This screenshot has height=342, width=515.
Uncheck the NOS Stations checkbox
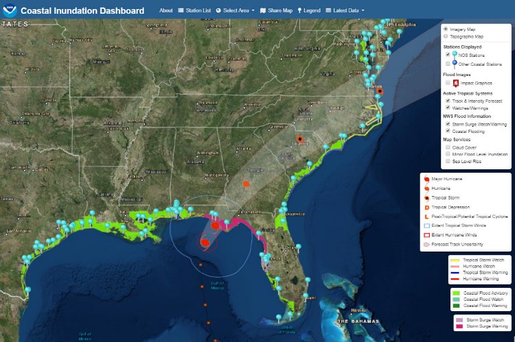point(448,54)
